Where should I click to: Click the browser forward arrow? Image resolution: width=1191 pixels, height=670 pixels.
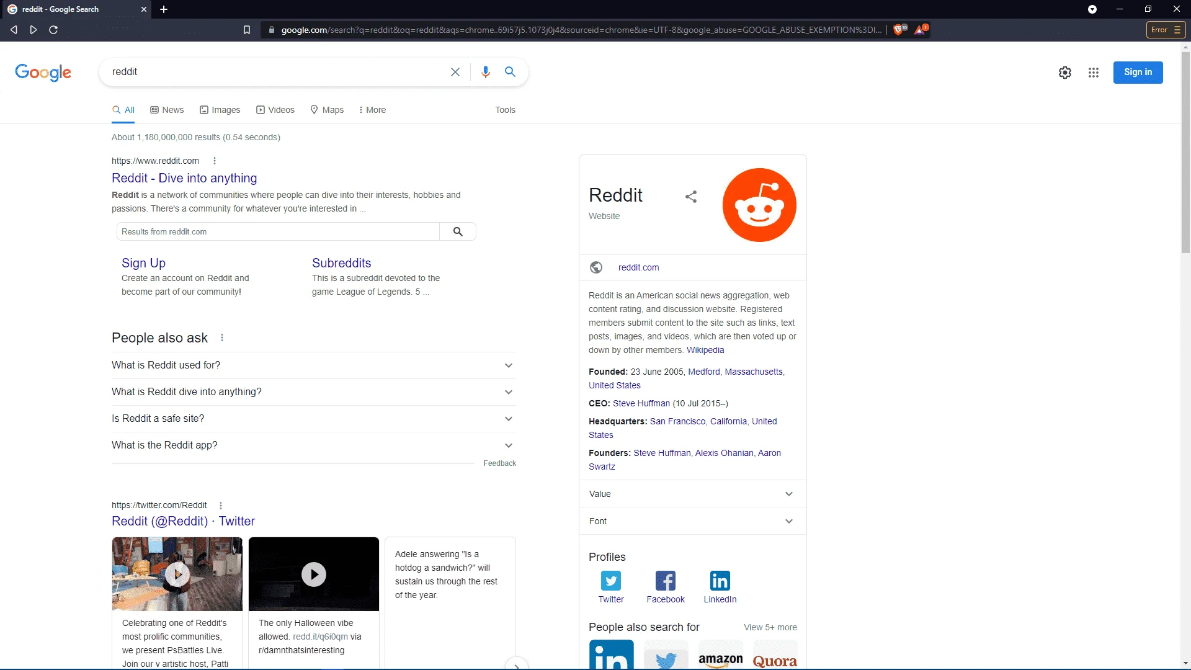(33, 30)
